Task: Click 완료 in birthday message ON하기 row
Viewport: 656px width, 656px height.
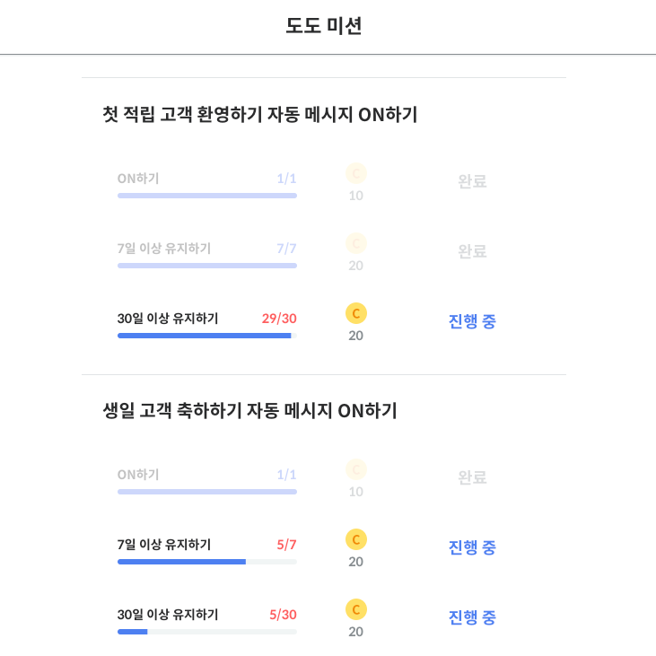Action: [x=472, y=477]
